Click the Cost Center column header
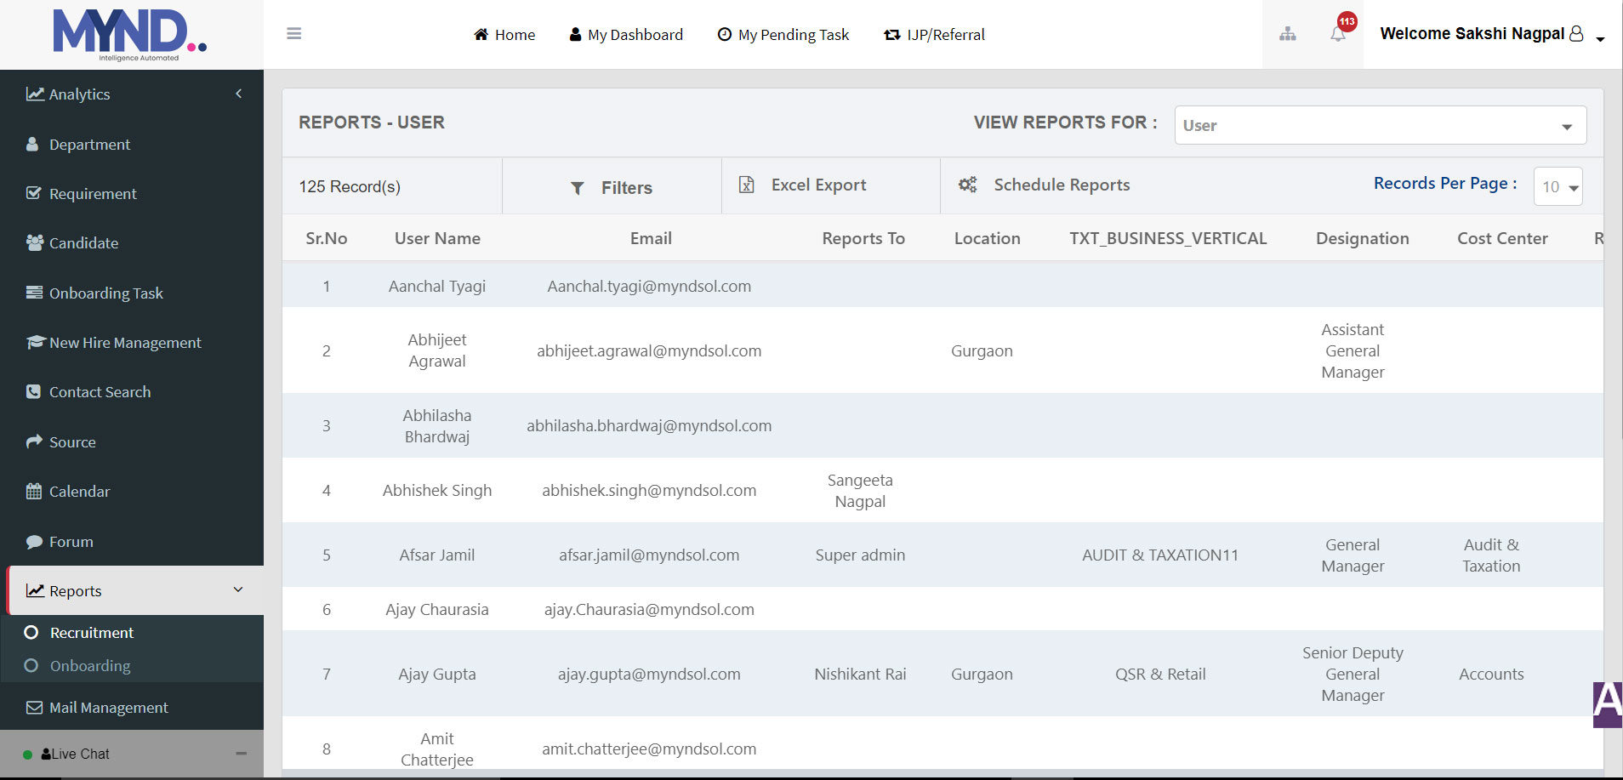 coord(1502,238)
